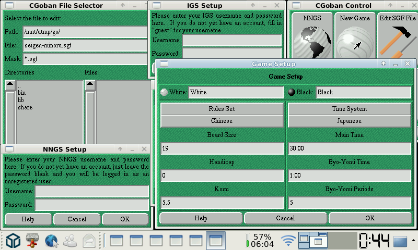Open the mail envelope icon in taskbar

tap(89, 241)
